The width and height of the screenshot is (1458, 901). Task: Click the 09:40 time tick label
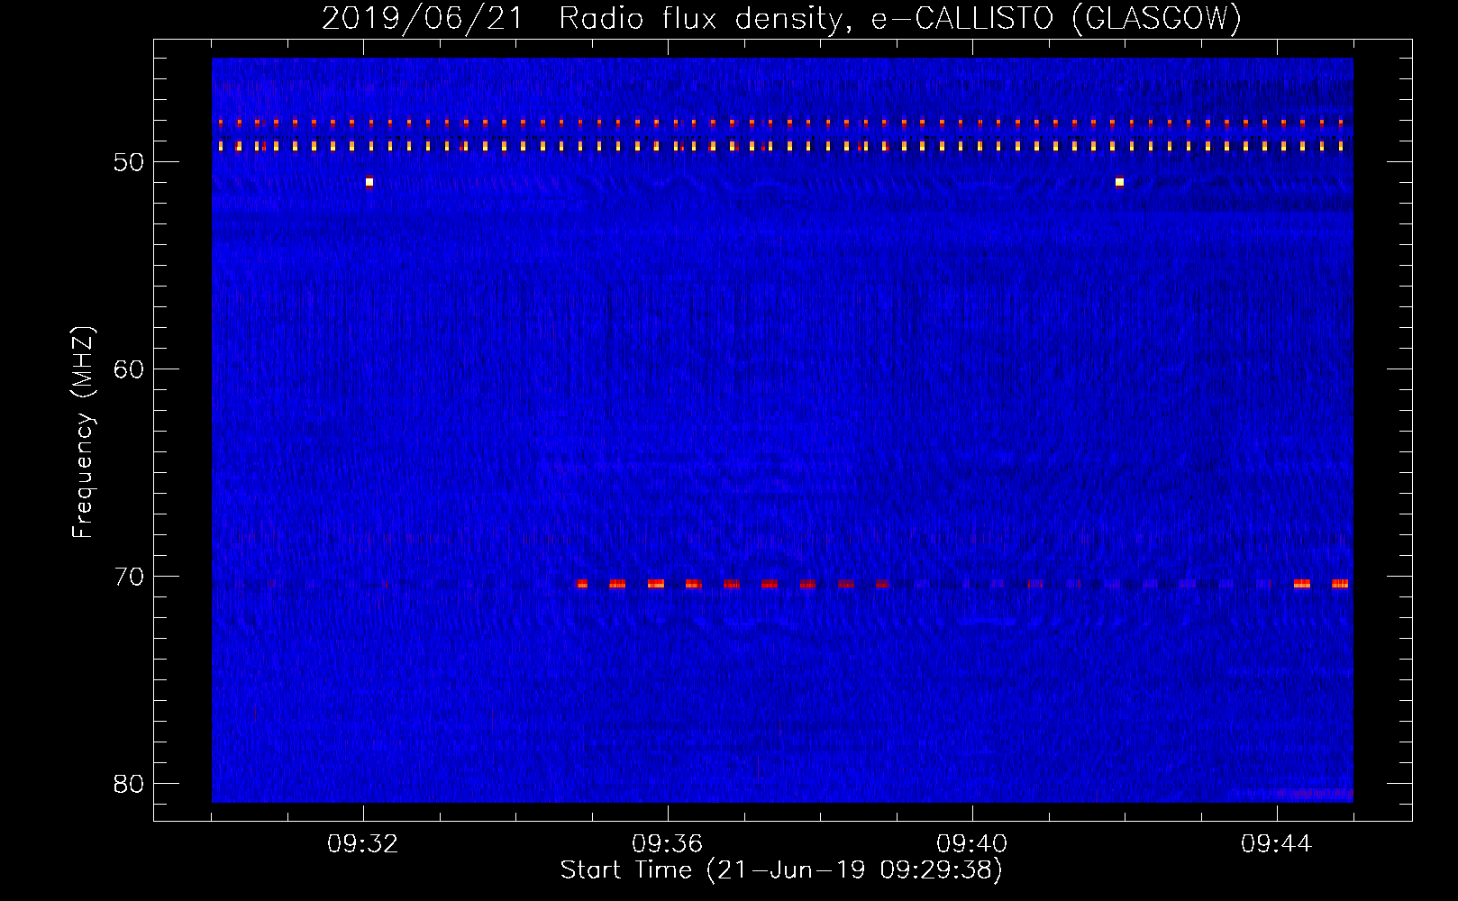coord(972,844)
